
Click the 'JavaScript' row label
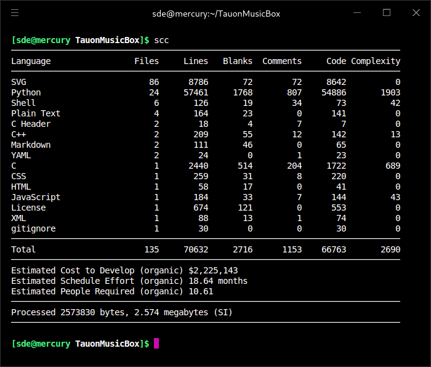(x=36, y=197)
